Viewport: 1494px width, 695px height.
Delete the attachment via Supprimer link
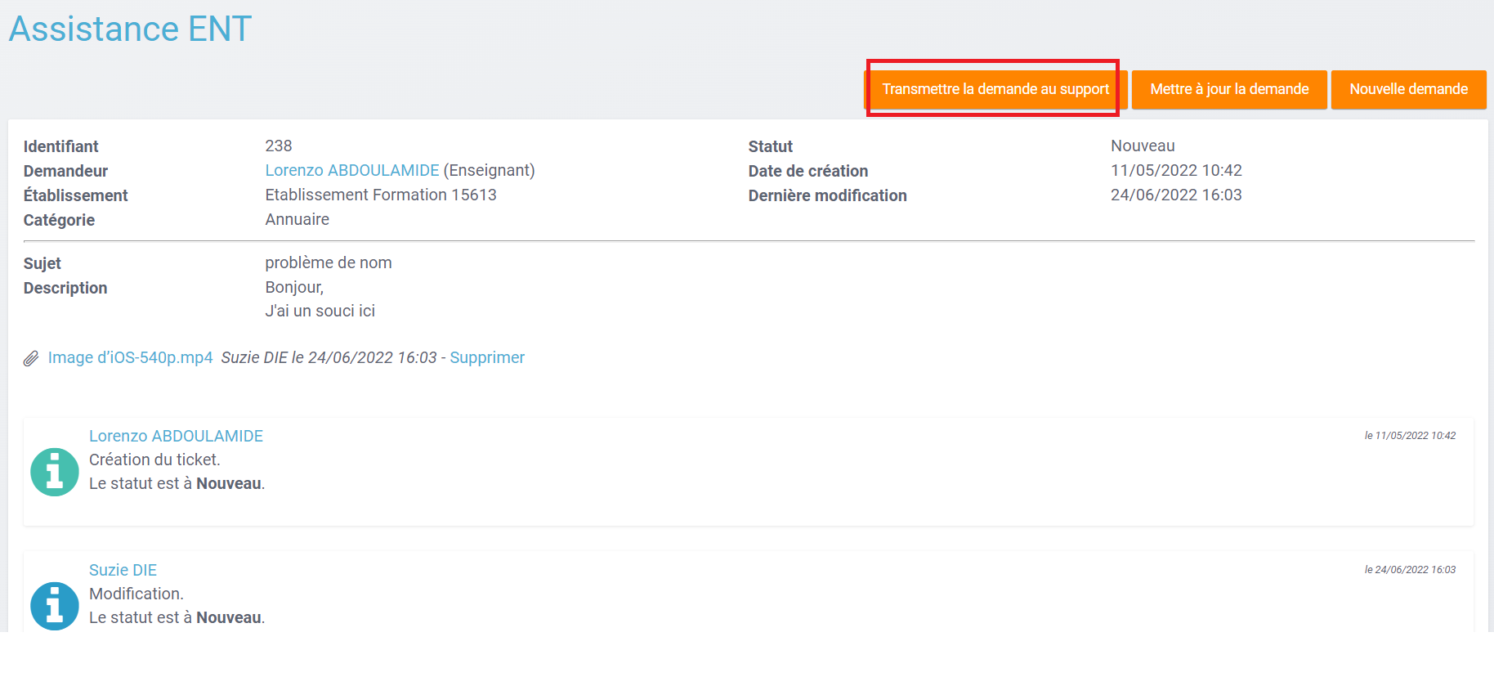(x=486, y=357)
